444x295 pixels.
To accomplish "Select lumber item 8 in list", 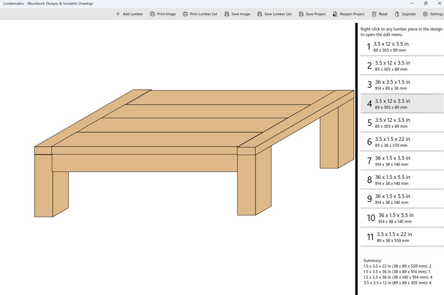I will tap(402, 180).
